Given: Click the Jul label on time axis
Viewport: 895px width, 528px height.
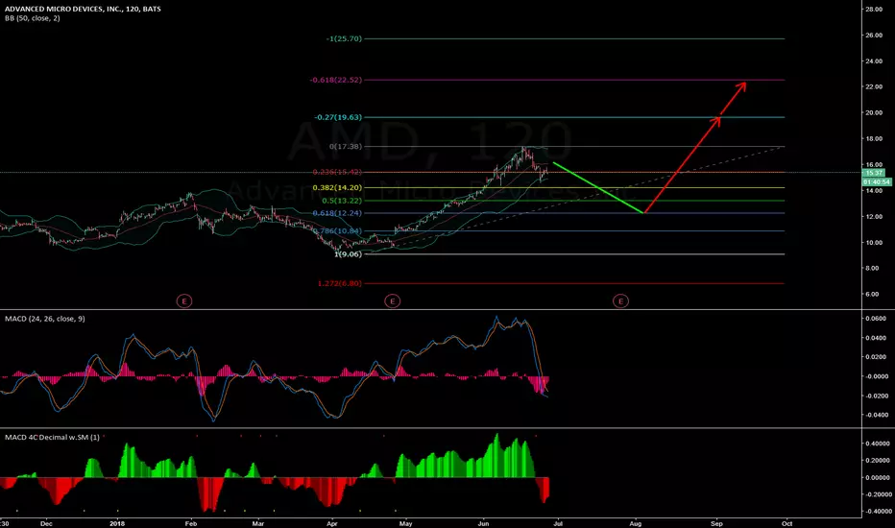Looking at the screenshot, I should pyautogui.click(x=558, y=523).
